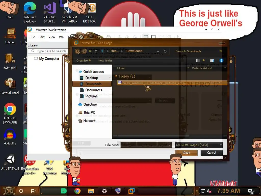Viewport: 261px width, 196px height.
Task: Change the file list view layout
Action: coord(198,60)
